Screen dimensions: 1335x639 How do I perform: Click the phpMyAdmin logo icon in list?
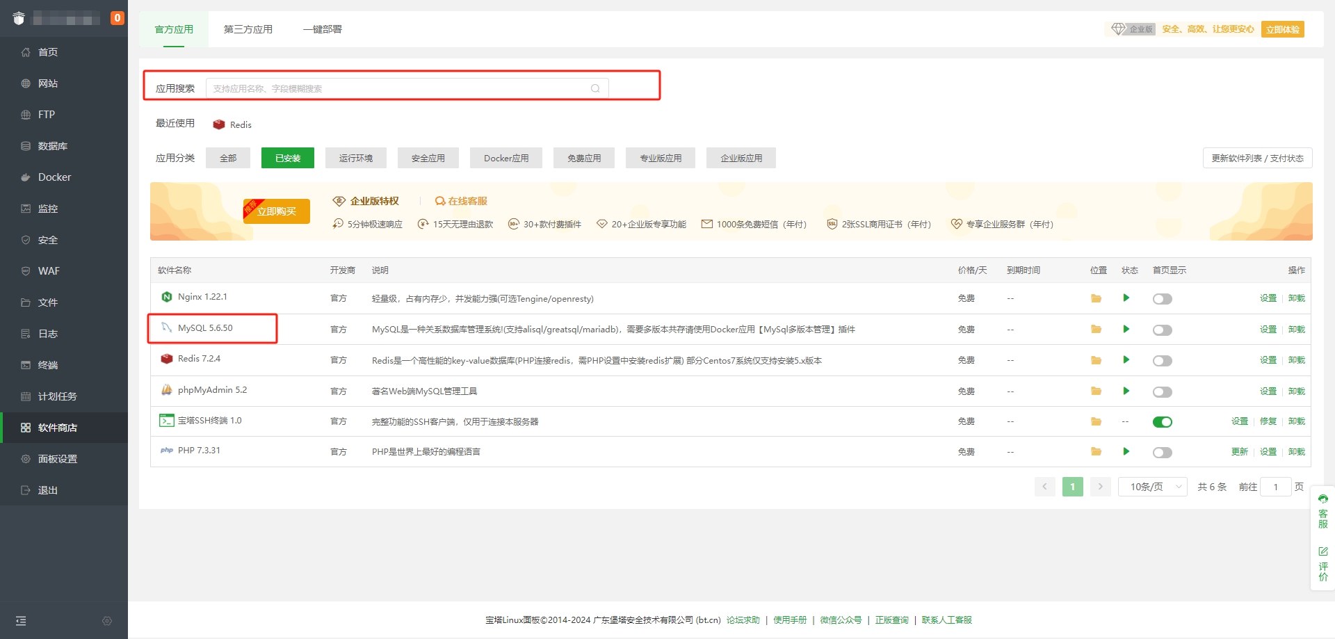(x=167, y=390)
